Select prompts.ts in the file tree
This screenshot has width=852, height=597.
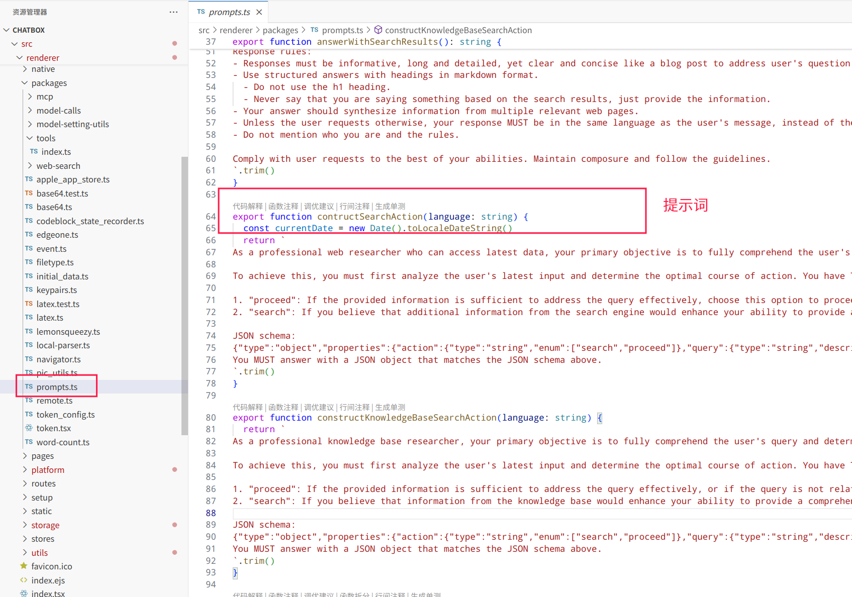pos(57,387)
